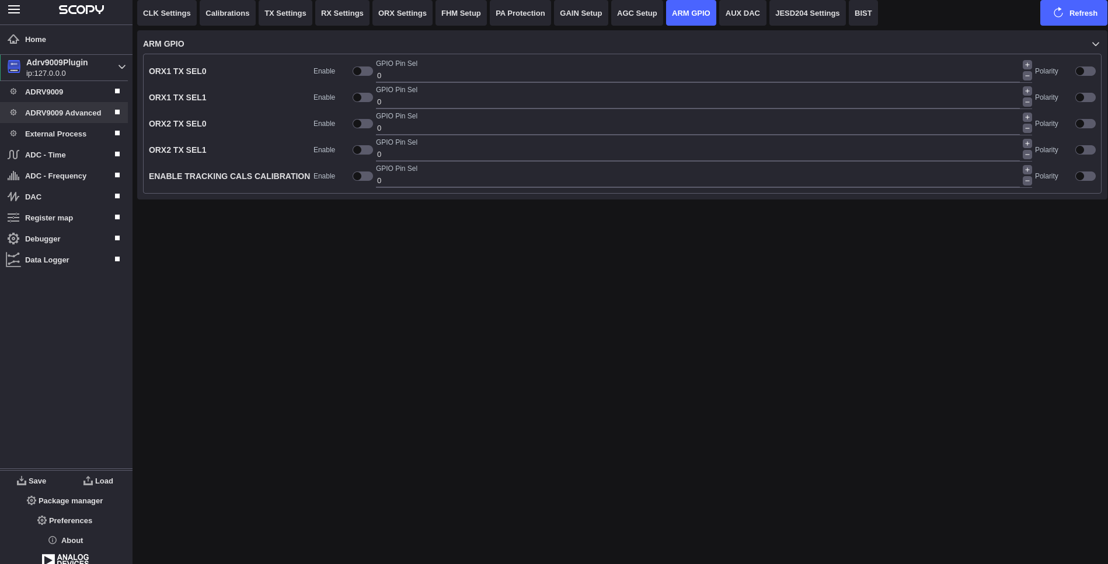Open the FHM Setup tab
The image size is (1108, 564).
point(461,13)
